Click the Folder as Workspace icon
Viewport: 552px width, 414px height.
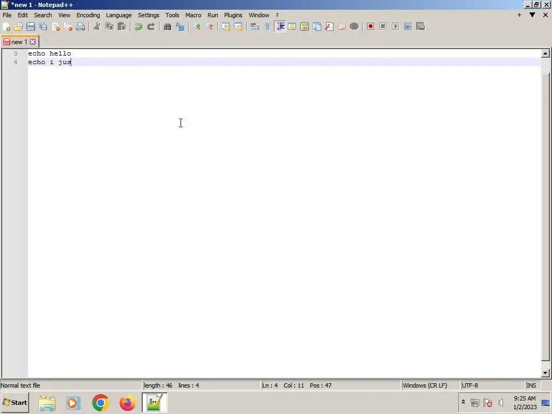click(342, 27)
